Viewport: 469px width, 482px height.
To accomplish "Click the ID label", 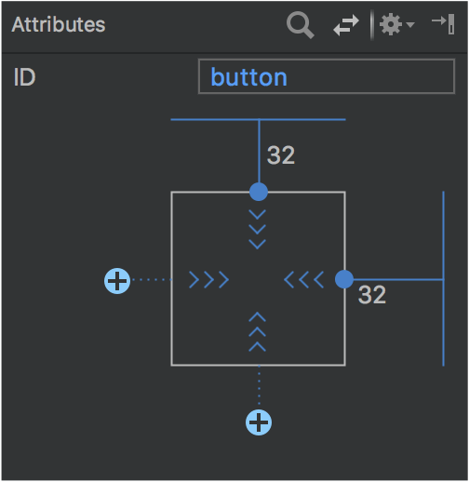I will 24,77.
